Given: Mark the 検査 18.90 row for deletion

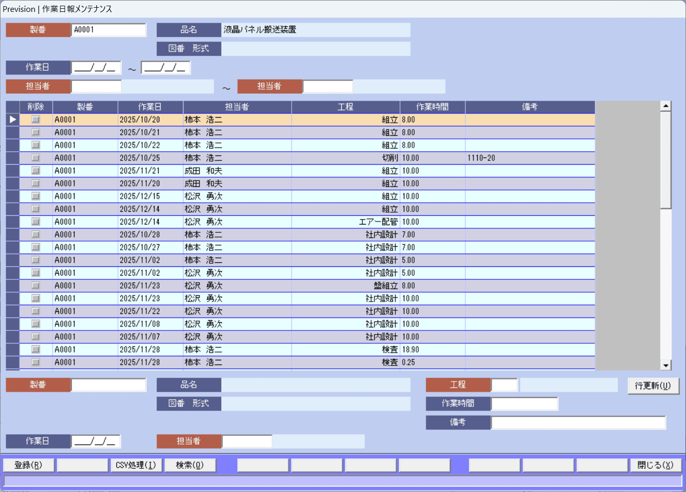Looking at the screenshot, I should point(36,350).
